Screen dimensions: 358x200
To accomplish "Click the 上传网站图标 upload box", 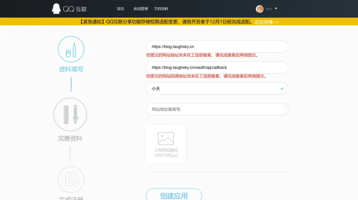I will point(166,144).
